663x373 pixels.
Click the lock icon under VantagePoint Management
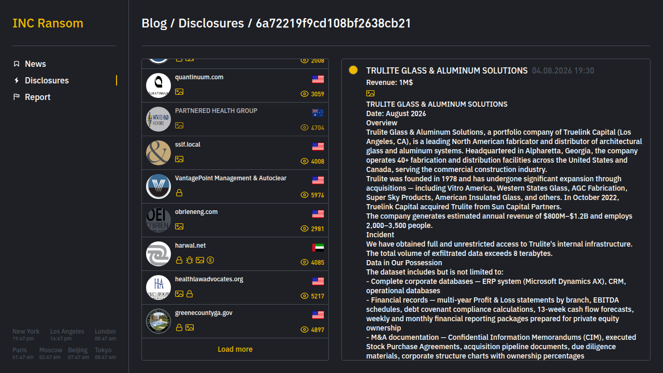click(x=179, y=193)
